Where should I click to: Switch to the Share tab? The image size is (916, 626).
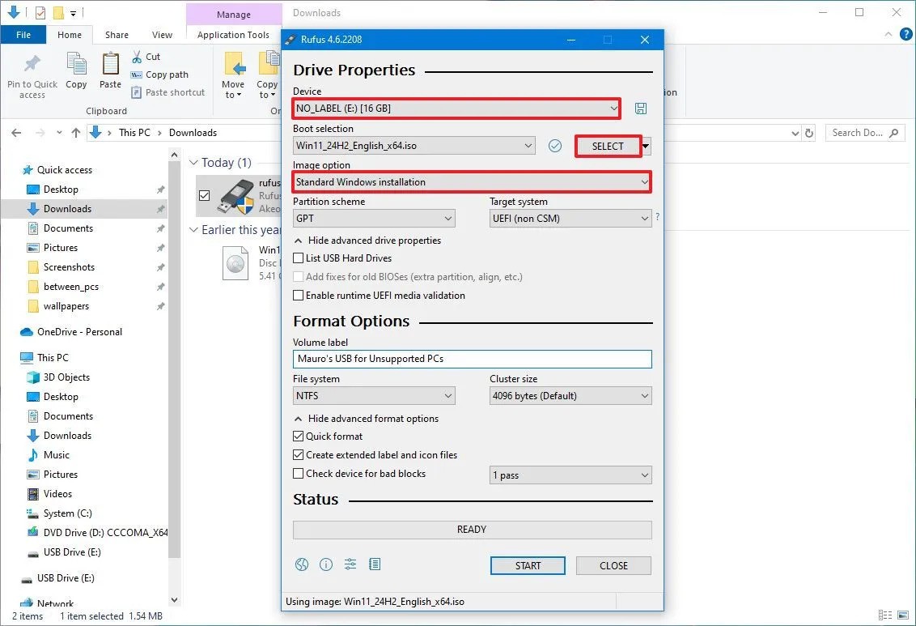116,35
